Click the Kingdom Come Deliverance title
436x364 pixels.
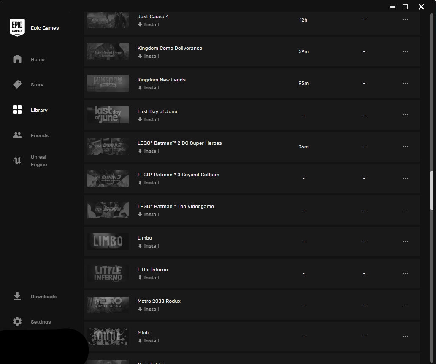[x=170, y=48]
